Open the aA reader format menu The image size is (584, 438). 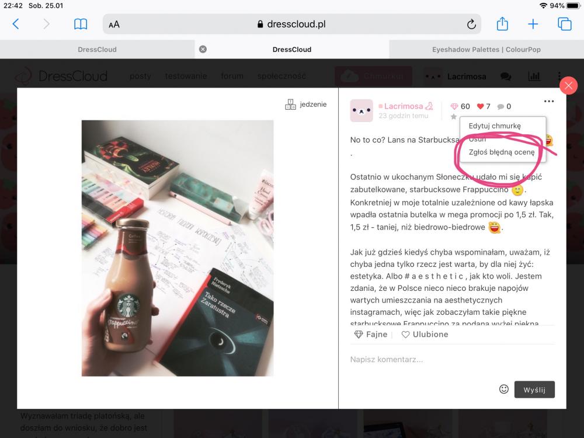[x=114, y=25]
